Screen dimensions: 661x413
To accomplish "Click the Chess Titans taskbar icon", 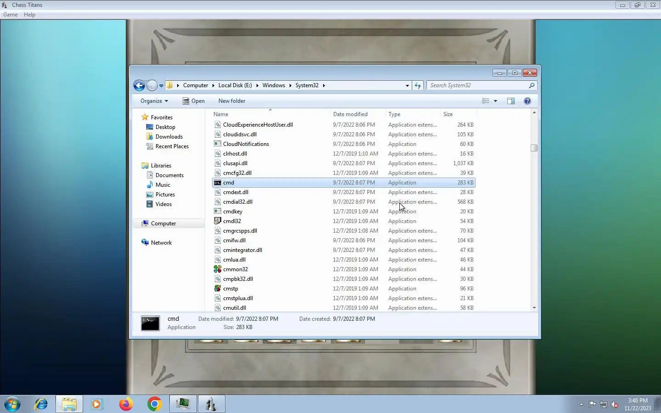I will (x=211, y=404).
